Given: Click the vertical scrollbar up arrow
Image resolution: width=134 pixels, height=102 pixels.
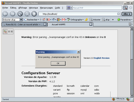Looking at the screenshot, I should pos(132,29).
